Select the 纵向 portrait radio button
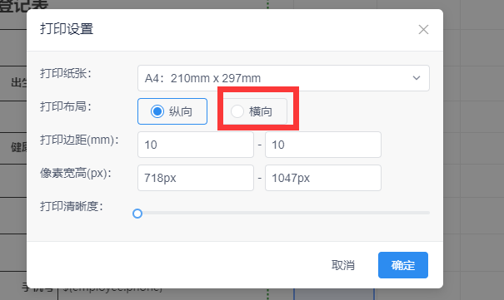 pos(172,111)
